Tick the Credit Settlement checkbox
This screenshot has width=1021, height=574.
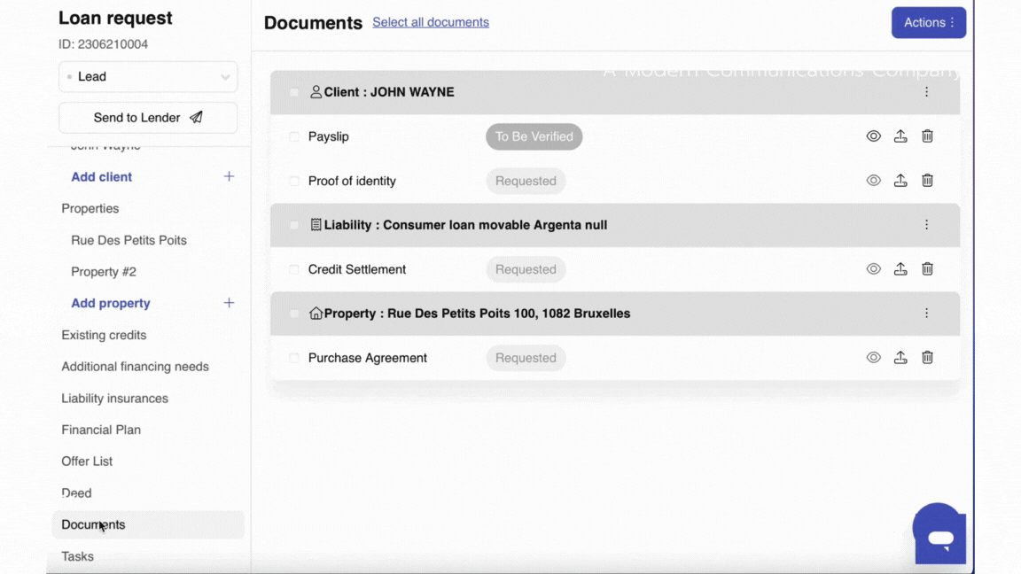[294, 269]
